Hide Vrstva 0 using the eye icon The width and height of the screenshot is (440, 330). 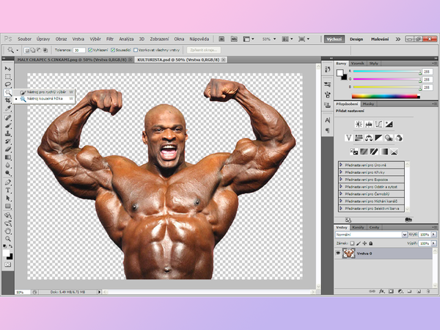[338, 253]
